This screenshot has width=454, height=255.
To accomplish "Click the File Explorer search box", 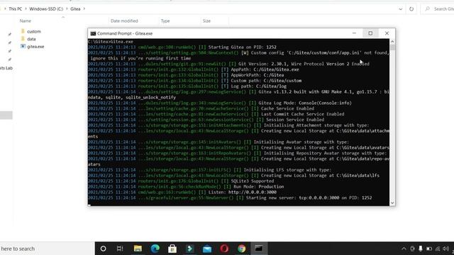I will [x=438, y=9].
